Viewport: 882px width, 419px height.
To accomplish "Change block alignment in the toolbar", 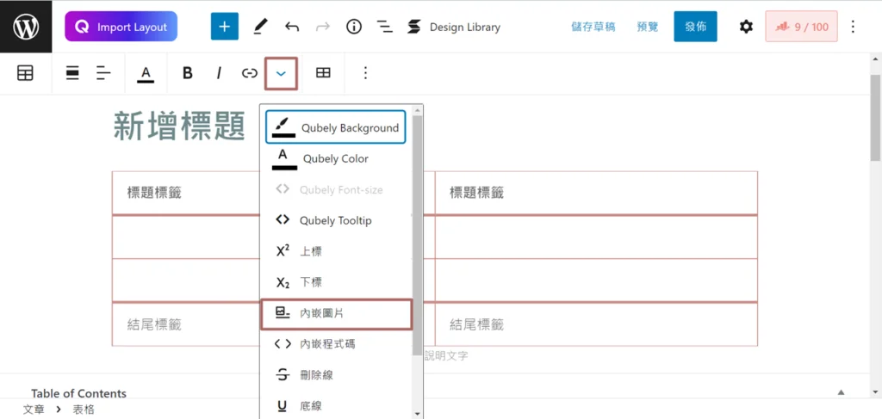I will pos(72,73).
